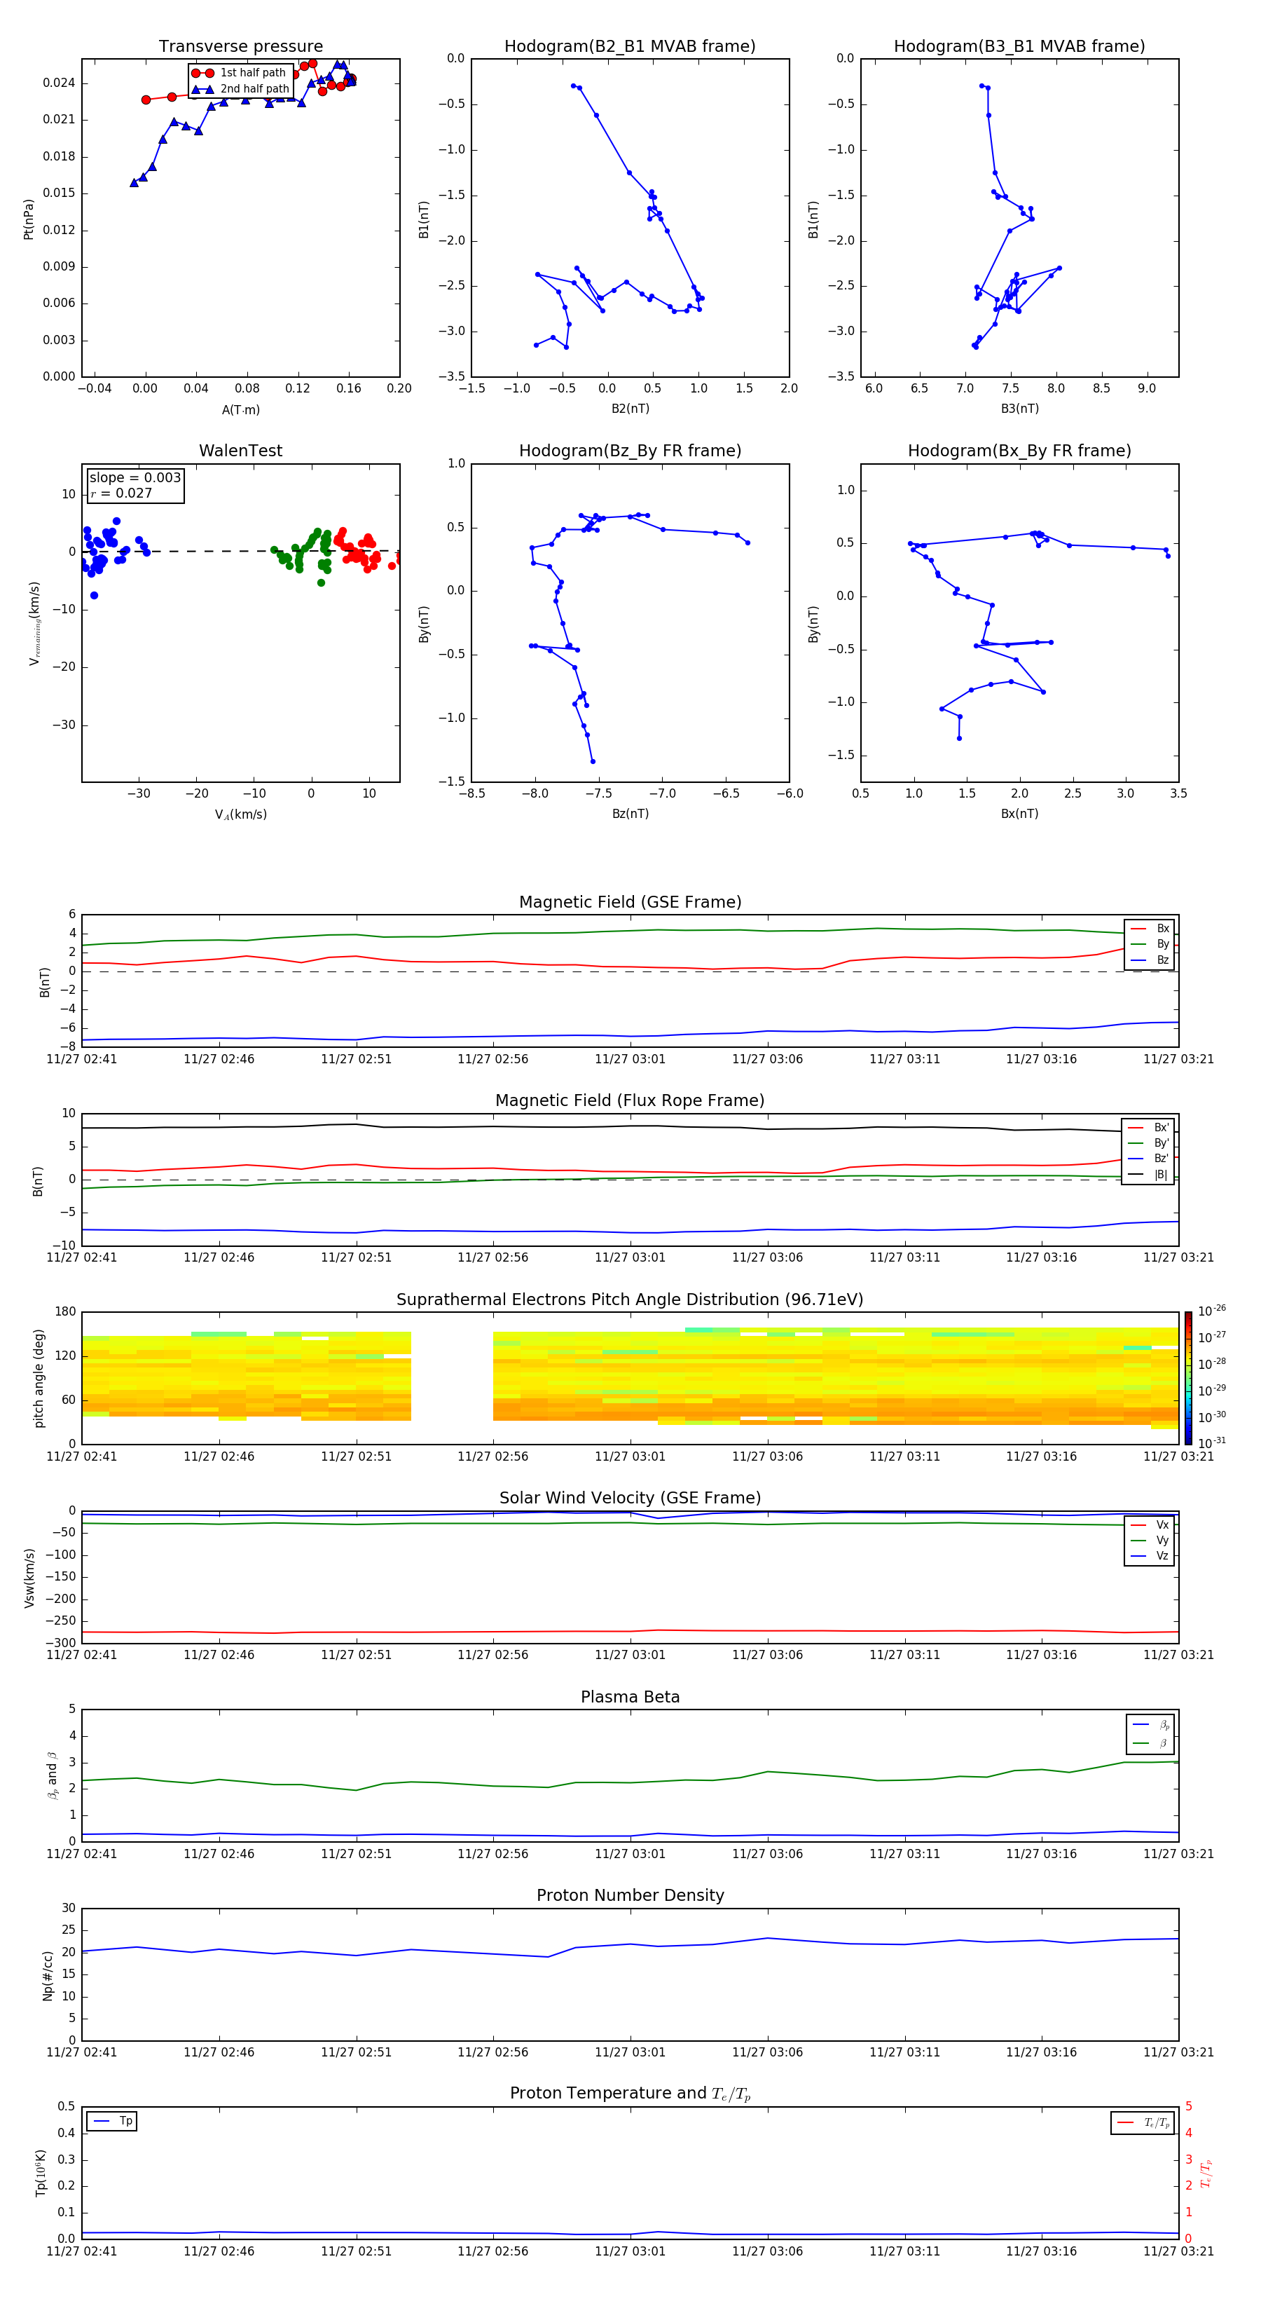Click the 'V_remaining(km/s)' y-axis label
The image size is (1261, 2313).
[x=34, y=623]
